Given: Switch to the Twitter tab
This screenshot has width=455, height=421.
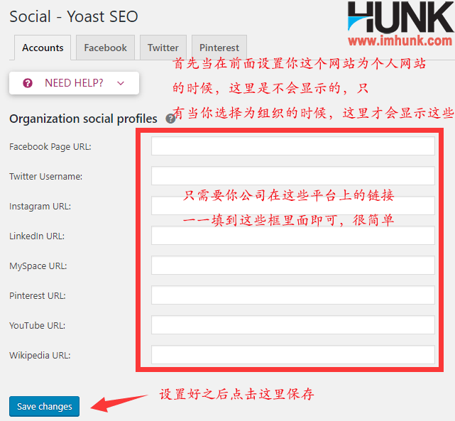Looking at the screenshot, I should pos(163,48).
